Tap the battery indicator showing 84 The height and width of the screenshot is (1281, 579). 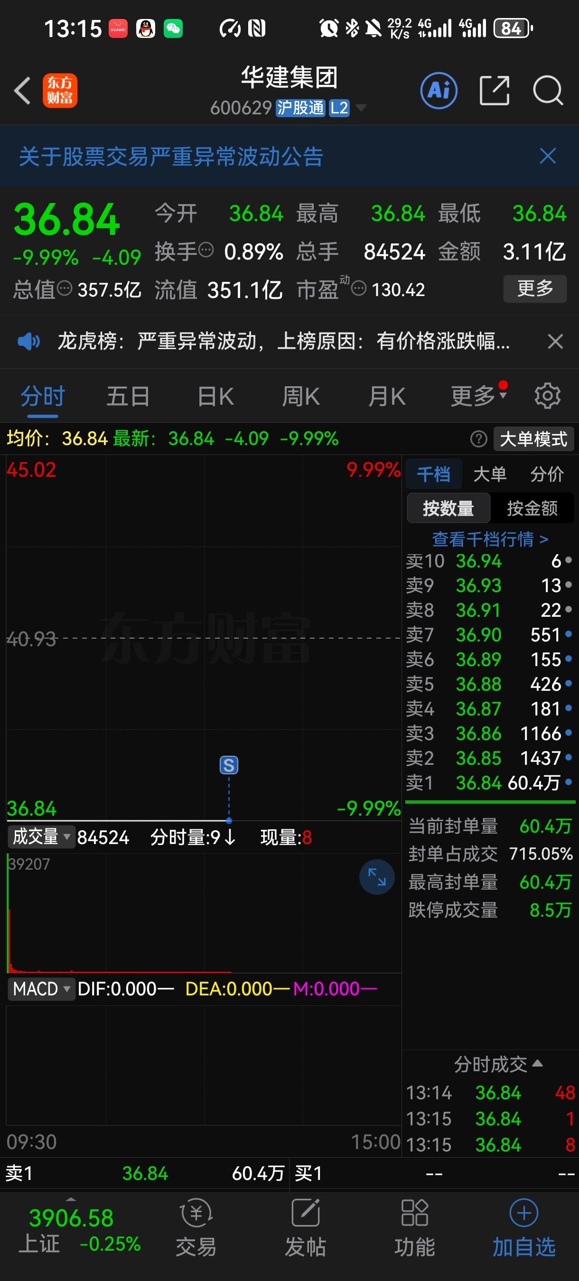point(513,28)
